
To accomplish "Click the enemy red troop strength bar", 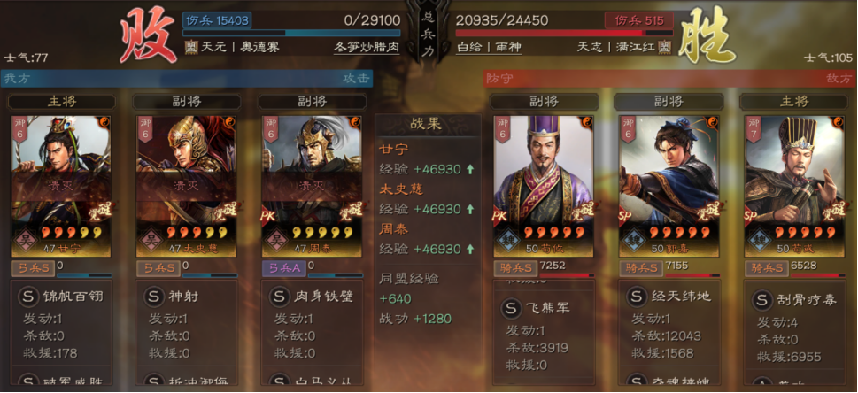I will [564, 33].
